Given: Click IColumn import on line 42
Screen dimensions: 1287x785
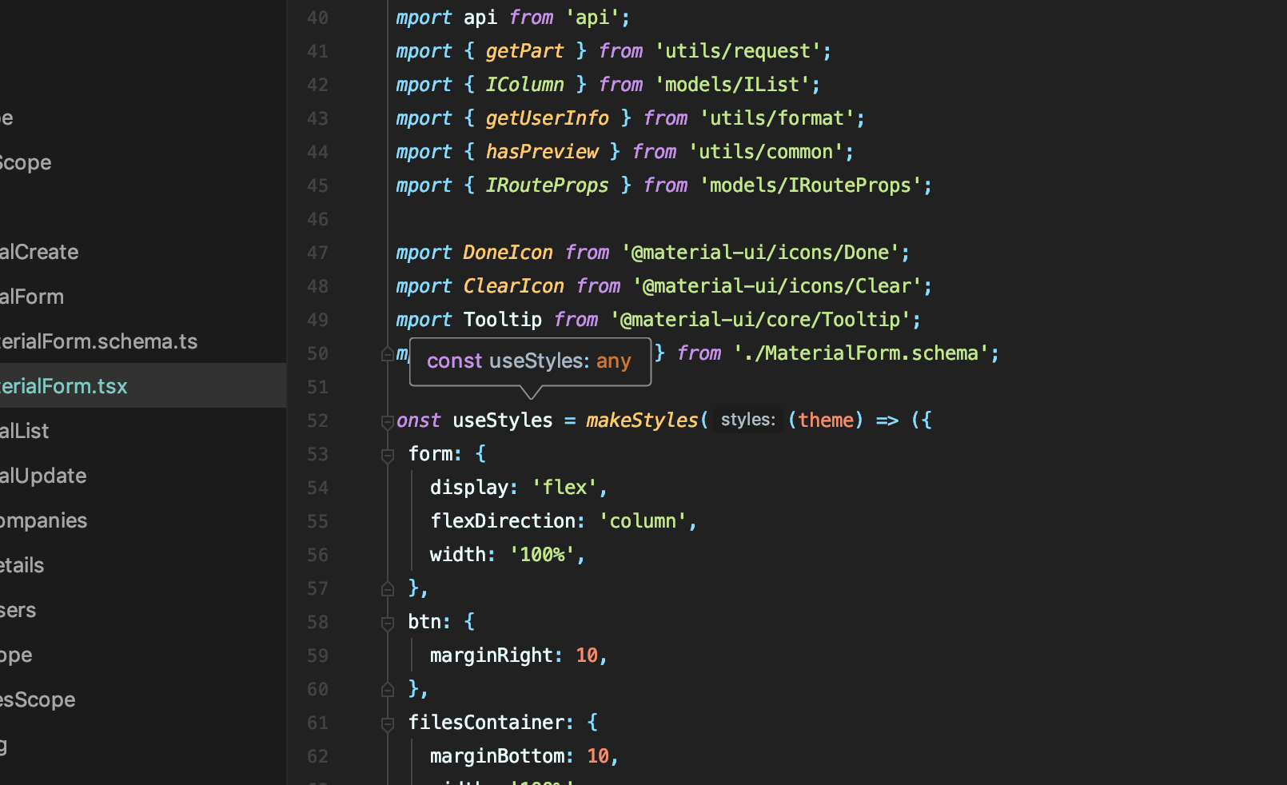Looking at the screenshot, I should (525, 85).
